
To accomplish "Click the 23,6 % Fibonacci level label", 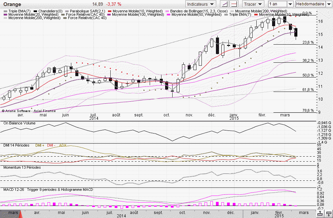I will (308, 42).
